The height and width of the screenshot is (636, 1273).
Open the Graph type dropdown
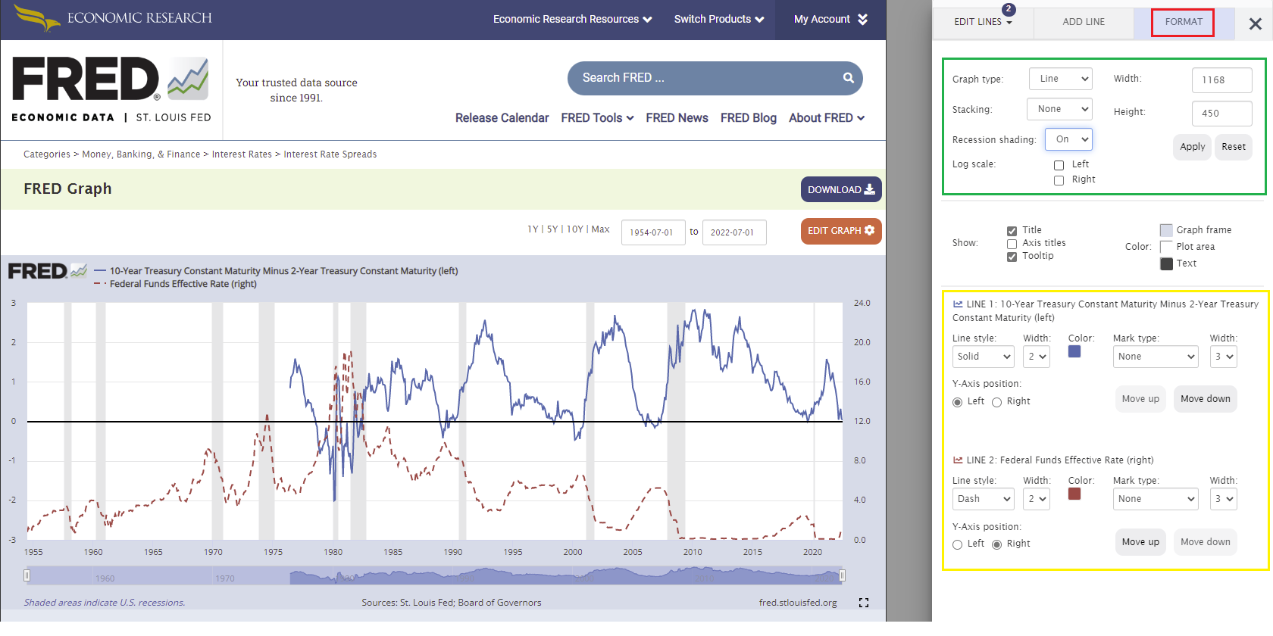(1061, 79)
